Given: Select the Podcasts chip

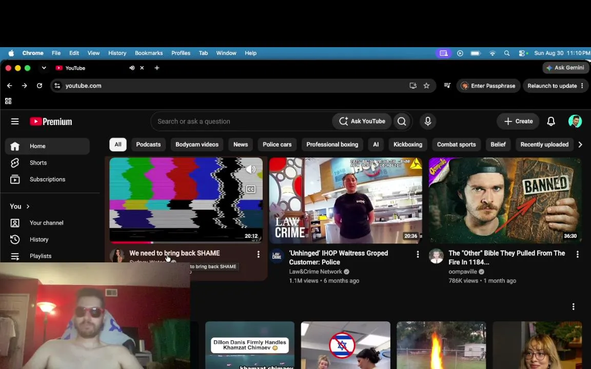Looking at the screenshot, I should [x=148, y=145].
